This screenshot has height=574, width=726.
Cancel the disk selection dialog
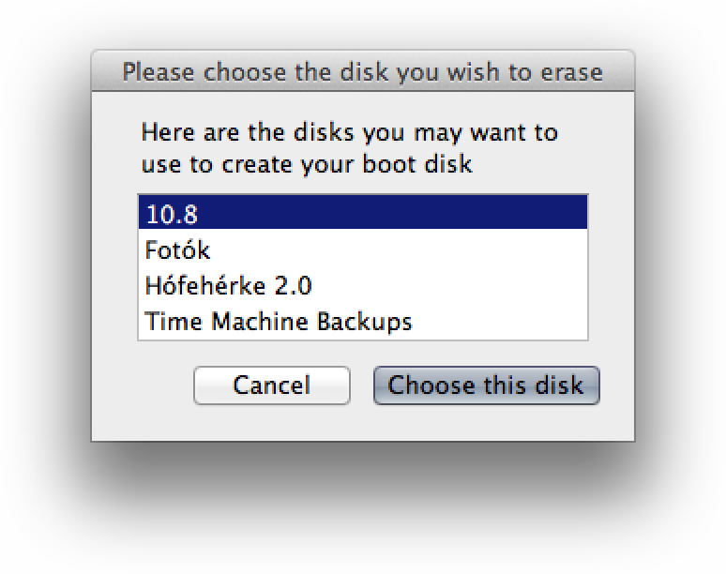pyautogui.click(x=272, y=385)
